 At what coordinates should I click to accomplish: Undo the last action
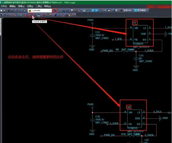coord(64,10)
